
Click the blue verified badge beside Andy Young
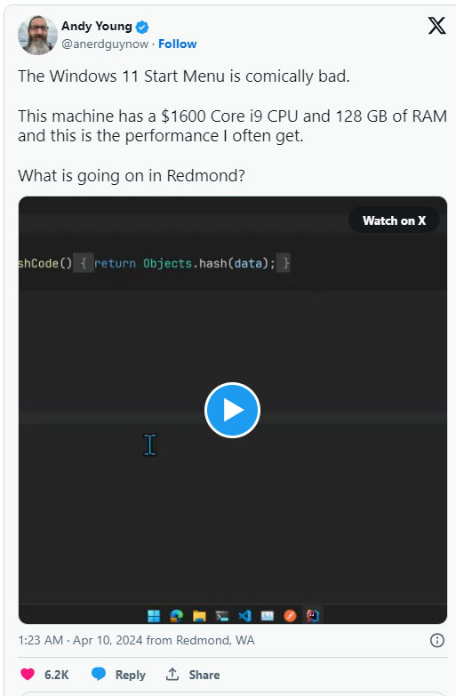click(142, 27)
